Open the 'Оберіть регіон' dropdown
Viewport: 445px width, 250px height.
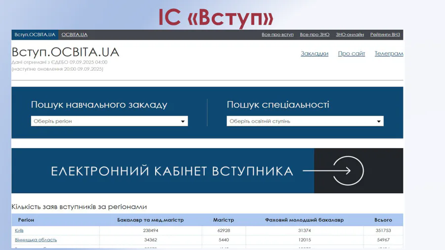point(109,121)
